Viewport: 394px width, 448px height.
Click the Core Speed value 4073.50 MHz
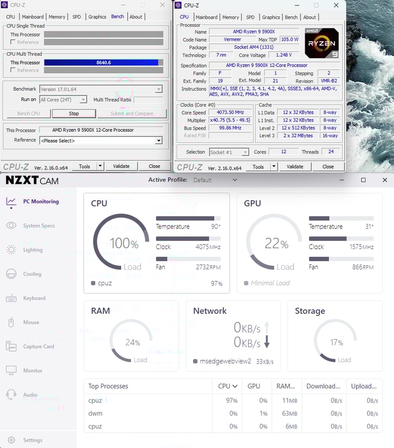(x=230, y=113)
